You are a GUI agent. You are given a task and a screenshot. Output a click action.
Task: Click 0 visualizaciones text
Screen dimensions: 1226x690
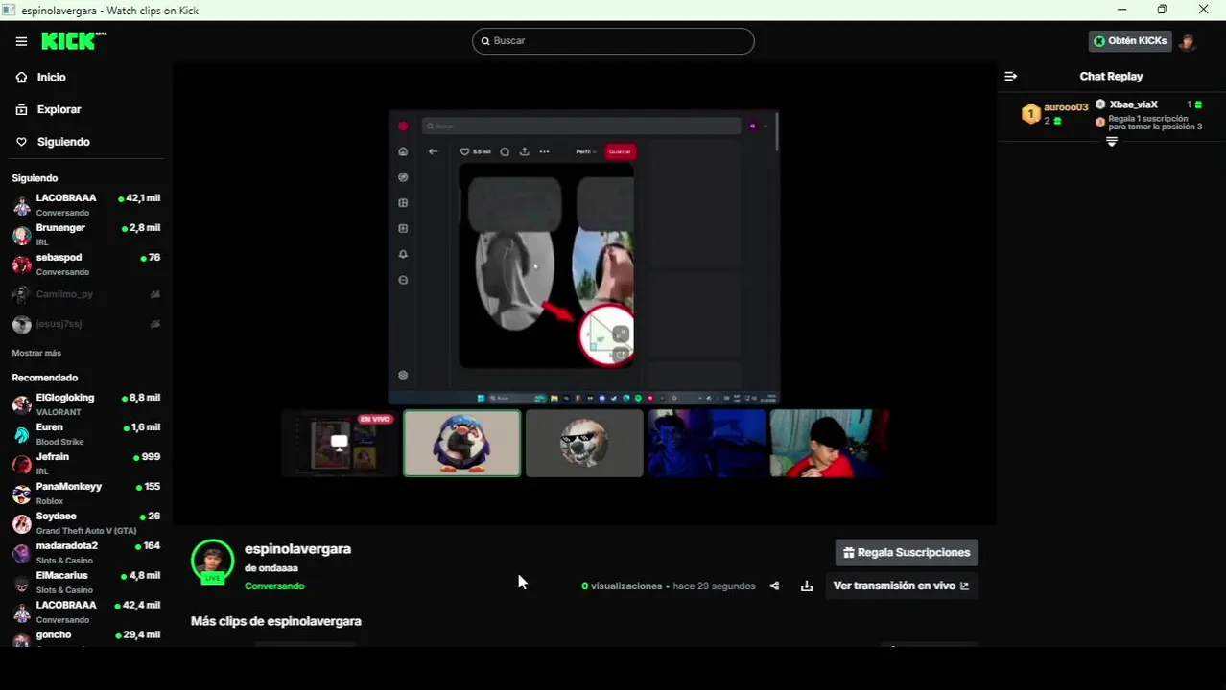[622, 586]
